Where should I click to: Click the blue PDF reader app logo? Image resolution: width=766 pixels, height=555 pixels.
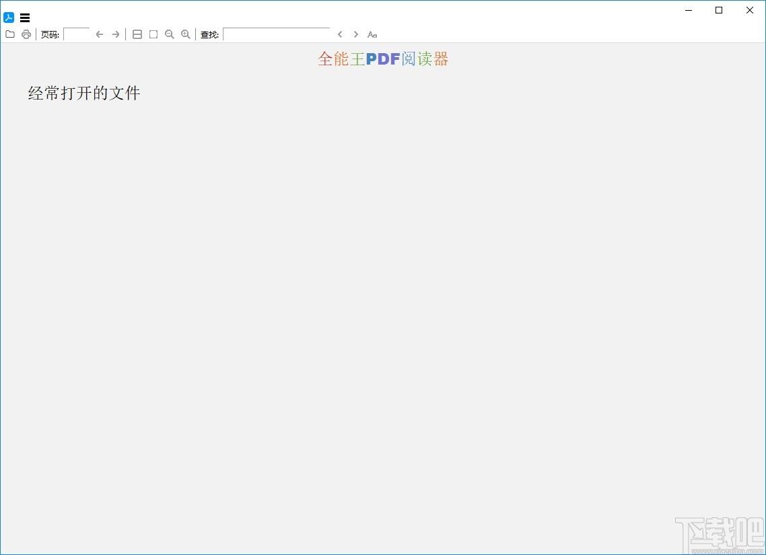(x=9, y=17)
